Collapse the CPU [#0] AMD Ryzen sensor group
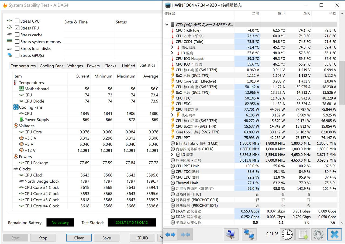Screen dimensions: 345x244 (167, 24)
